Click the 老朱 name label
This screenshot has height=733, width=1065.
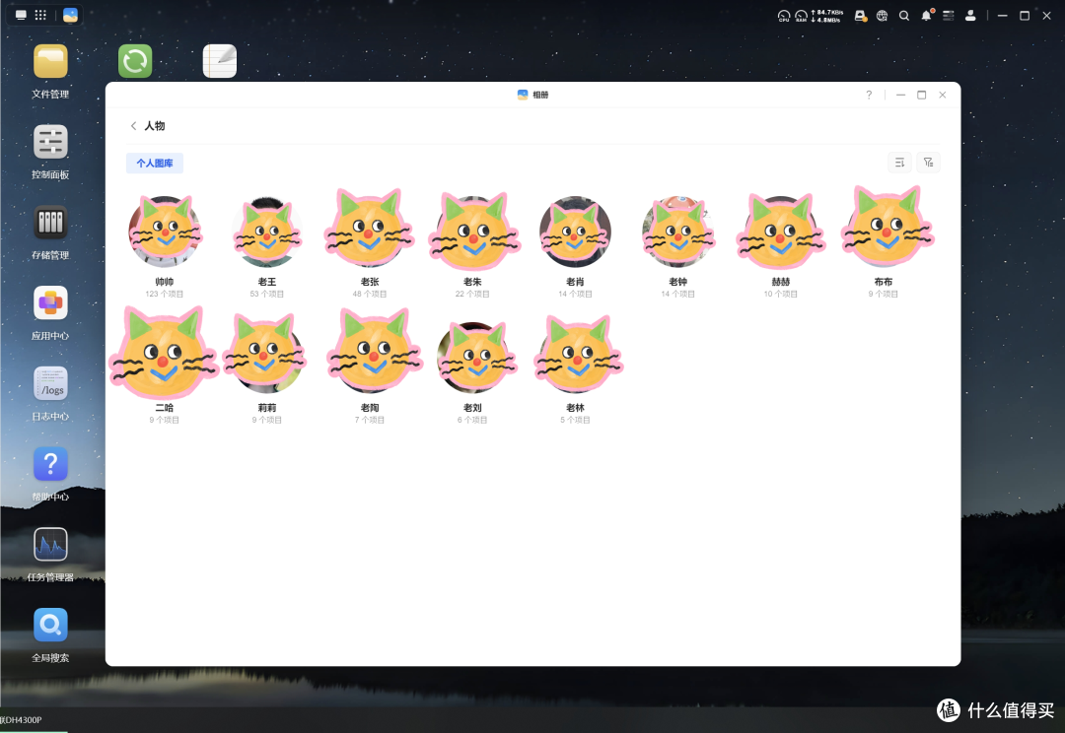(472, 282)
